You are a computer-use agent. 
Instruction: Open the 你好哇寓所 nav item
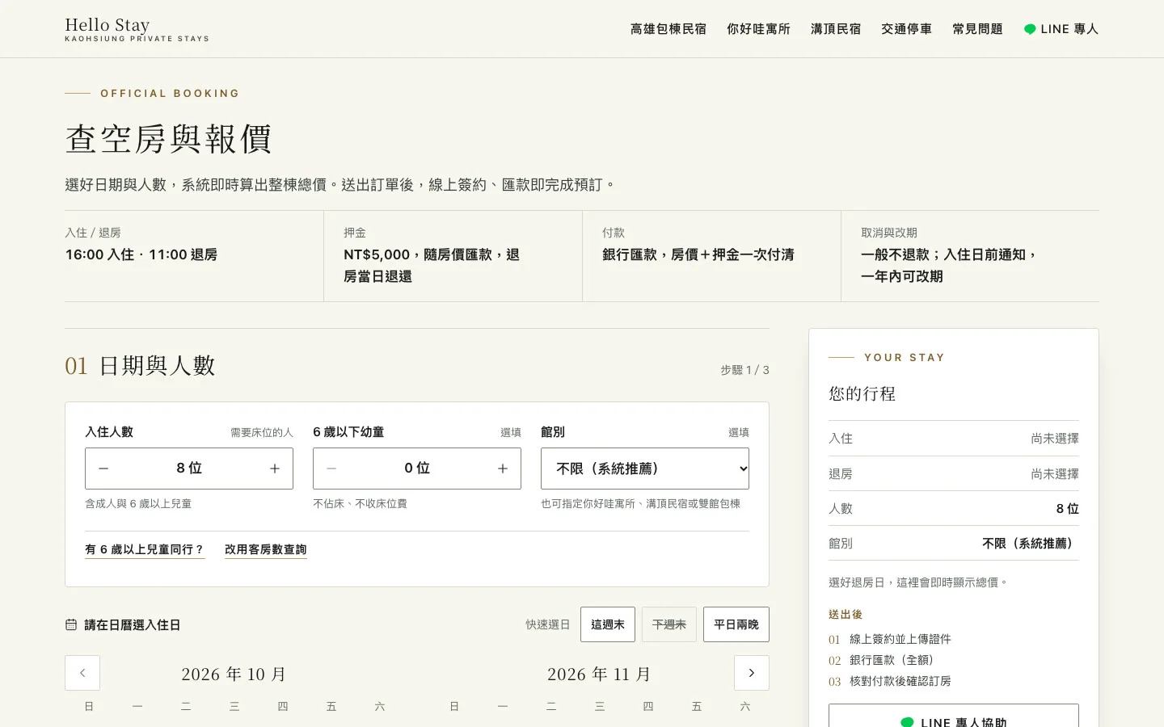758,29
